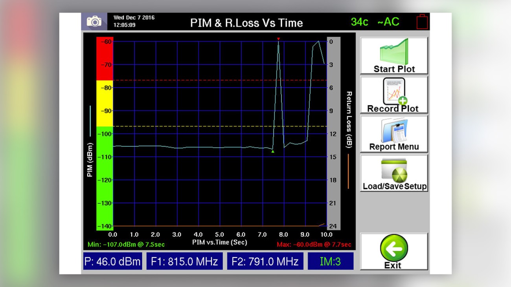This screenshot has width=511, height=287.
Task: Click the 10.0 tick on time axis
Action: [x=326, y=234]
